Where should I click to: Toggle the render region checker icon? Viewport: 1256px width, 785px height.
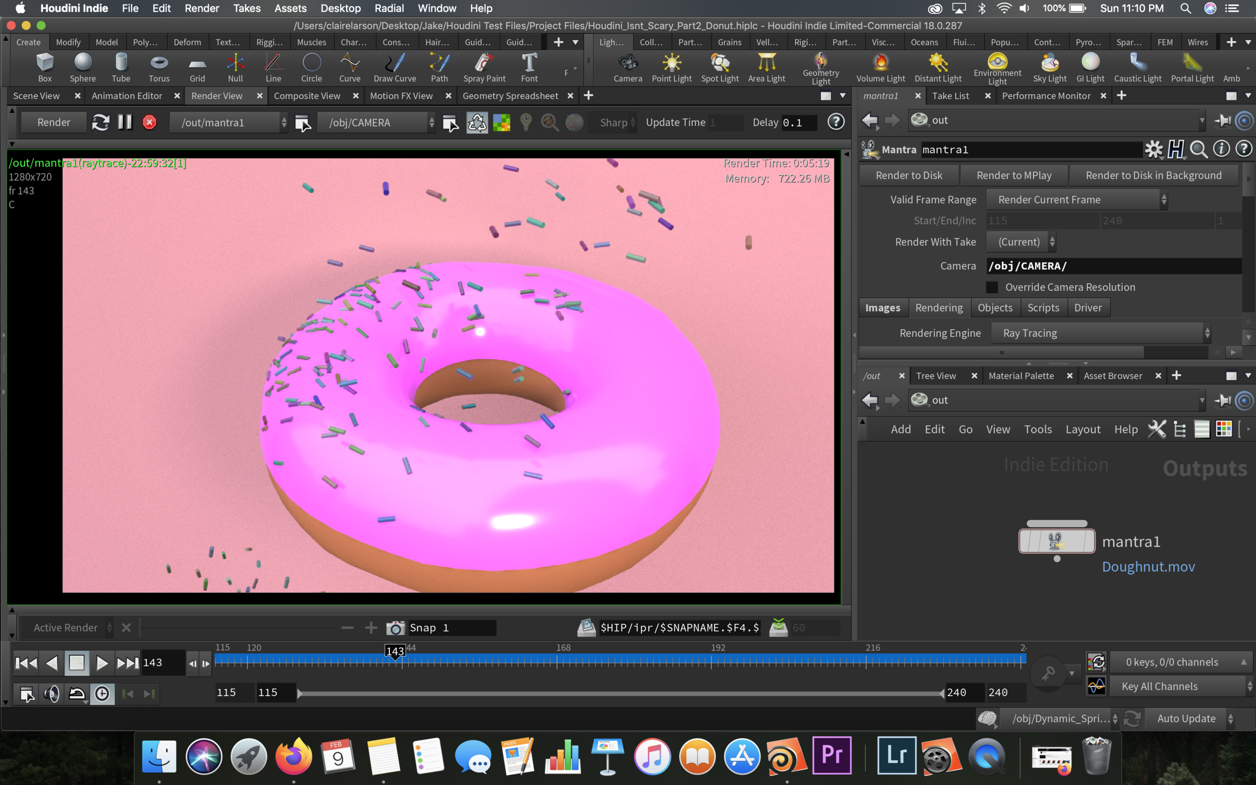[x=501, y=123]
